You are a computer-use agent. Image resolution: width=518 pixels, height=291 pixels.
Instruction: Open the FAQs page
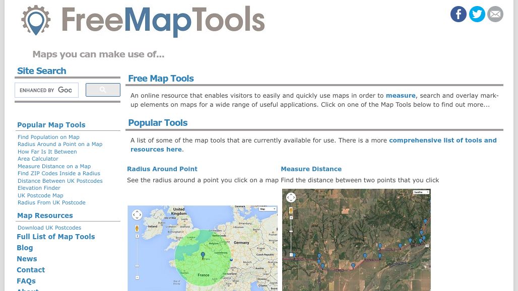tap(26, 281)
